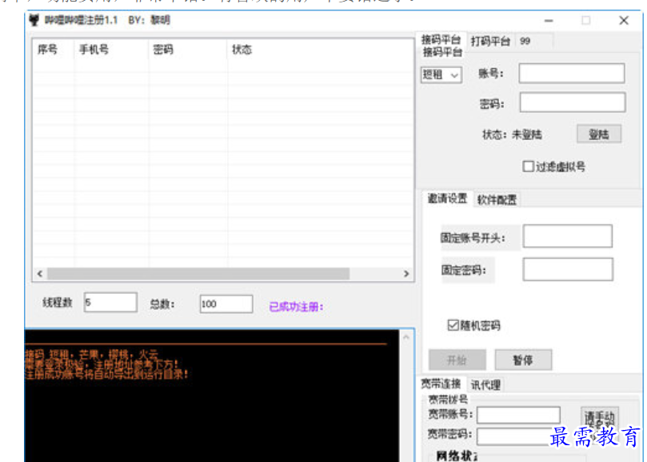This screenshot has height=462, width=647.
Task: Click the 登陆 button
Action: [599, 134]
